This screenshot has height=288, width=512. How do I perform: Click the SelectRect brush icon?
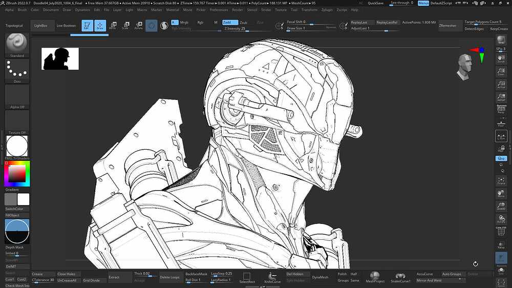pos(247,278)
